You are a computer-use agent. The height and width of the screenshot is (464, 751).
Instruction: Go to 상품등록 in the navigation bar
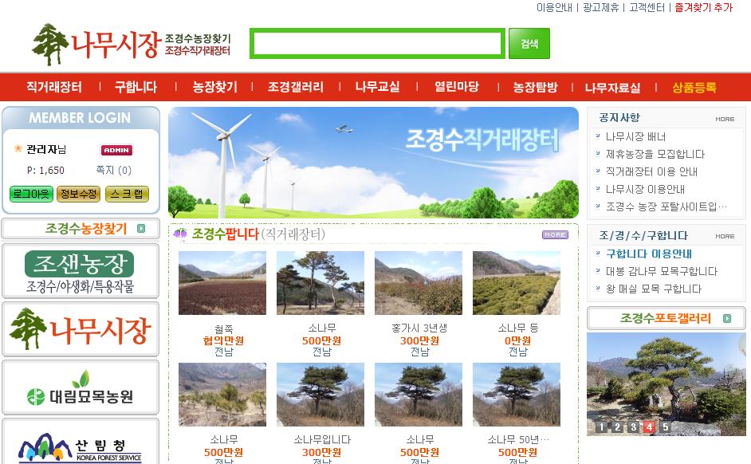pos(694,88)
